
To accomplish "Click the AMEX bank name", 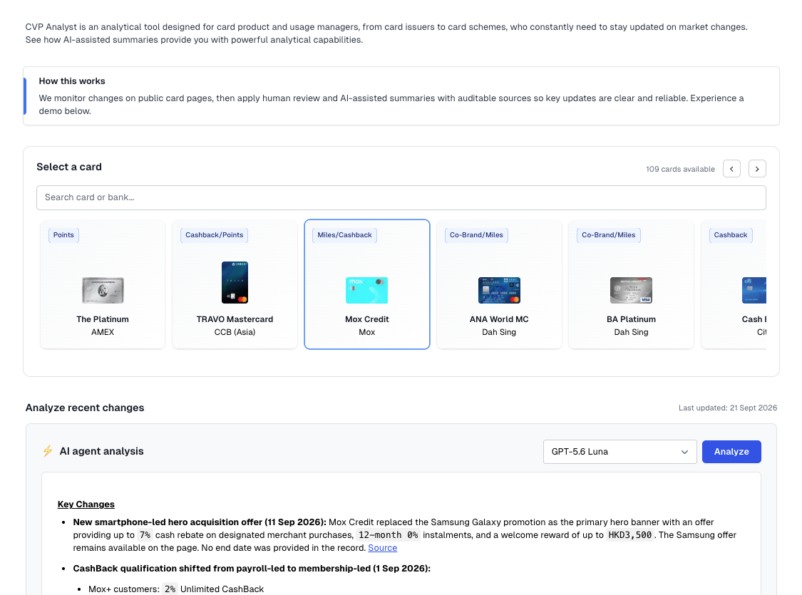I will point(103,332).
